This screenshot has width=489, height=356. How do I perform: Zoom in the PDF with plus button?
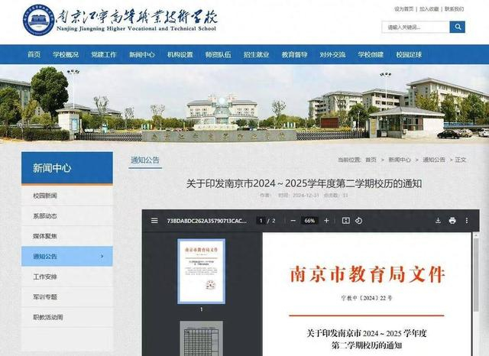click(x=326, y=221)
